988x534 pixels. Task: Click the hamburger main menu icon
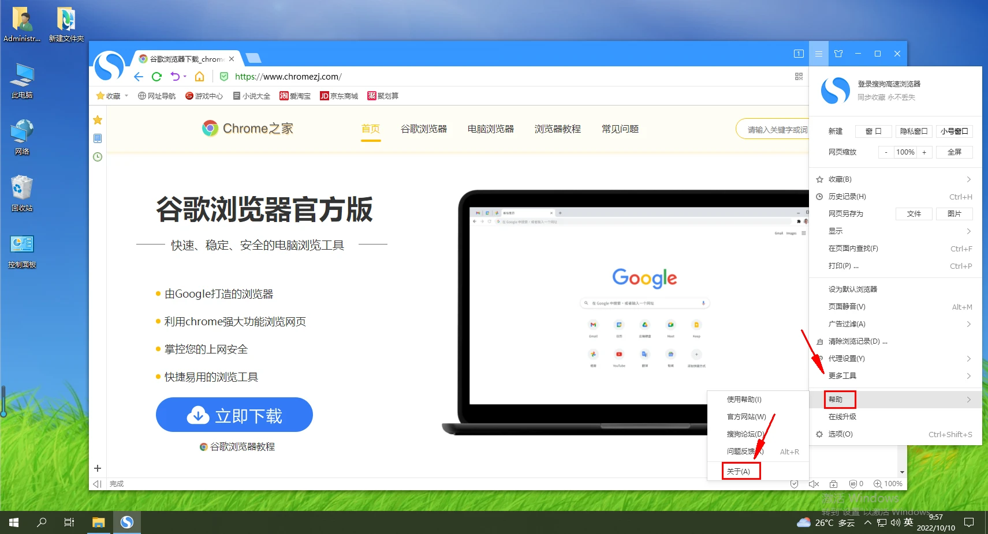pos(818,54)
